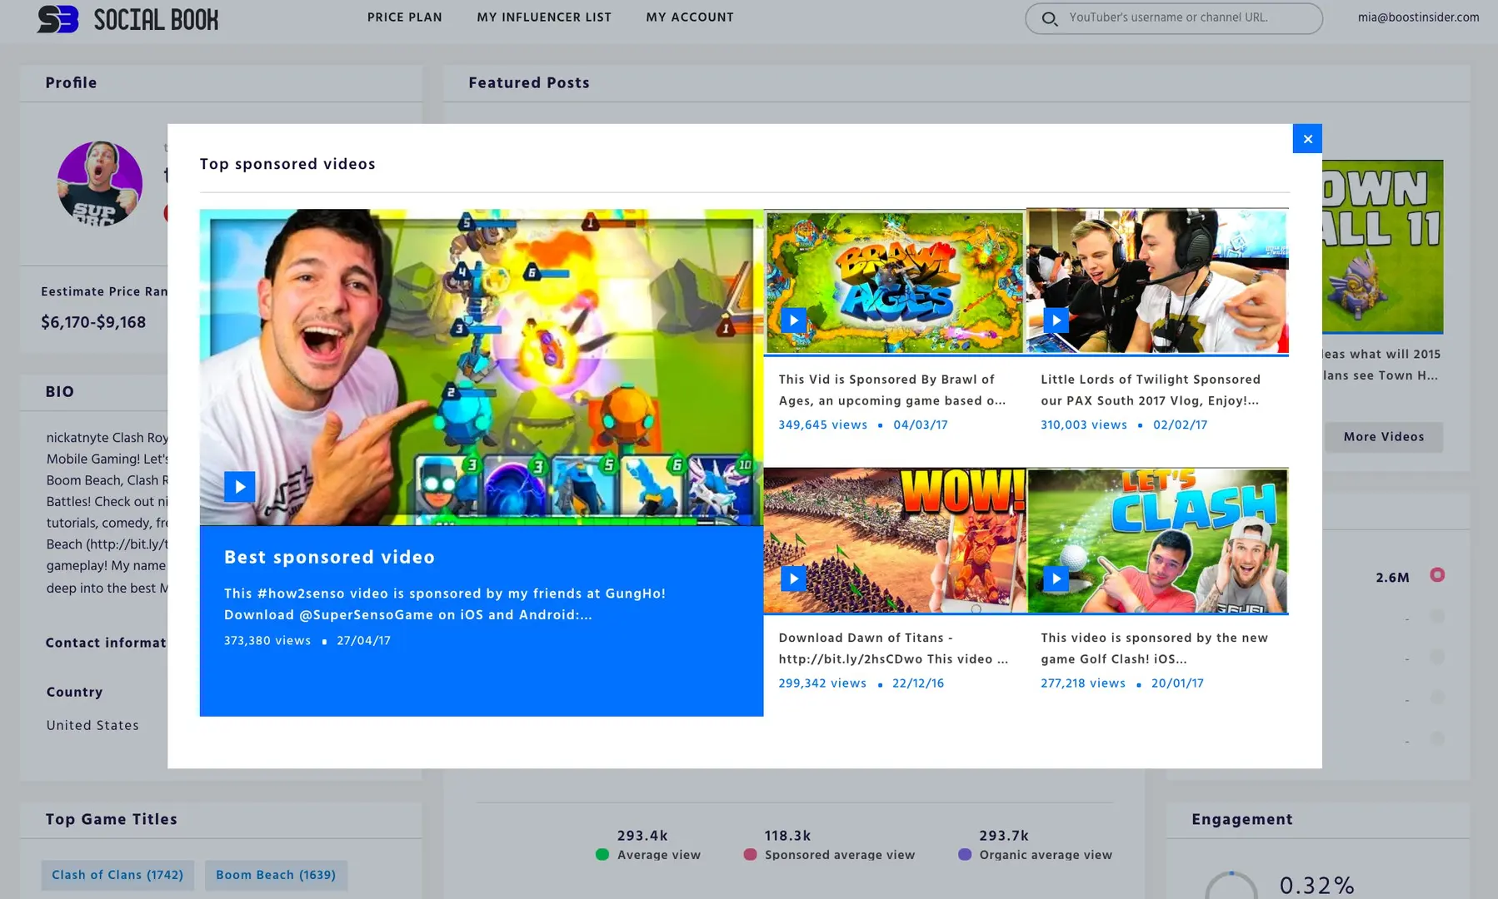Click the 118.3k Sponsored average view value

[787, 836]
